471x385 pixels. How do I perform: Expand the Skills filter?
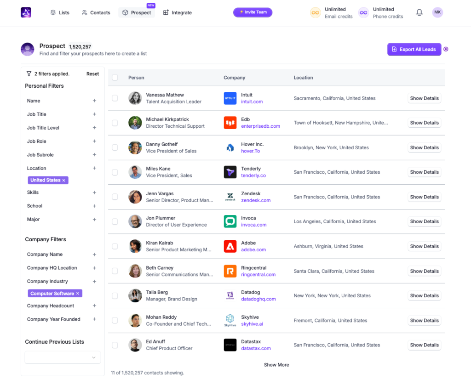click(94, 192)
